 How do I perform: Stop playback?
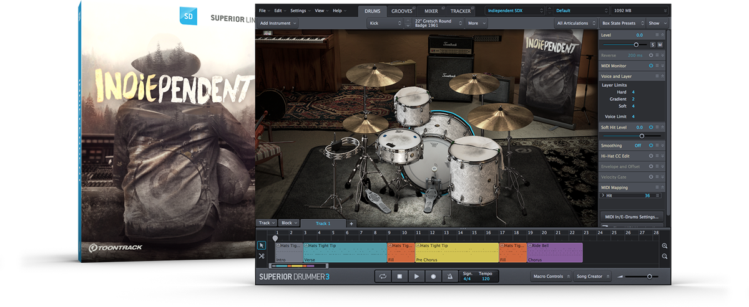tap(399, 276)
